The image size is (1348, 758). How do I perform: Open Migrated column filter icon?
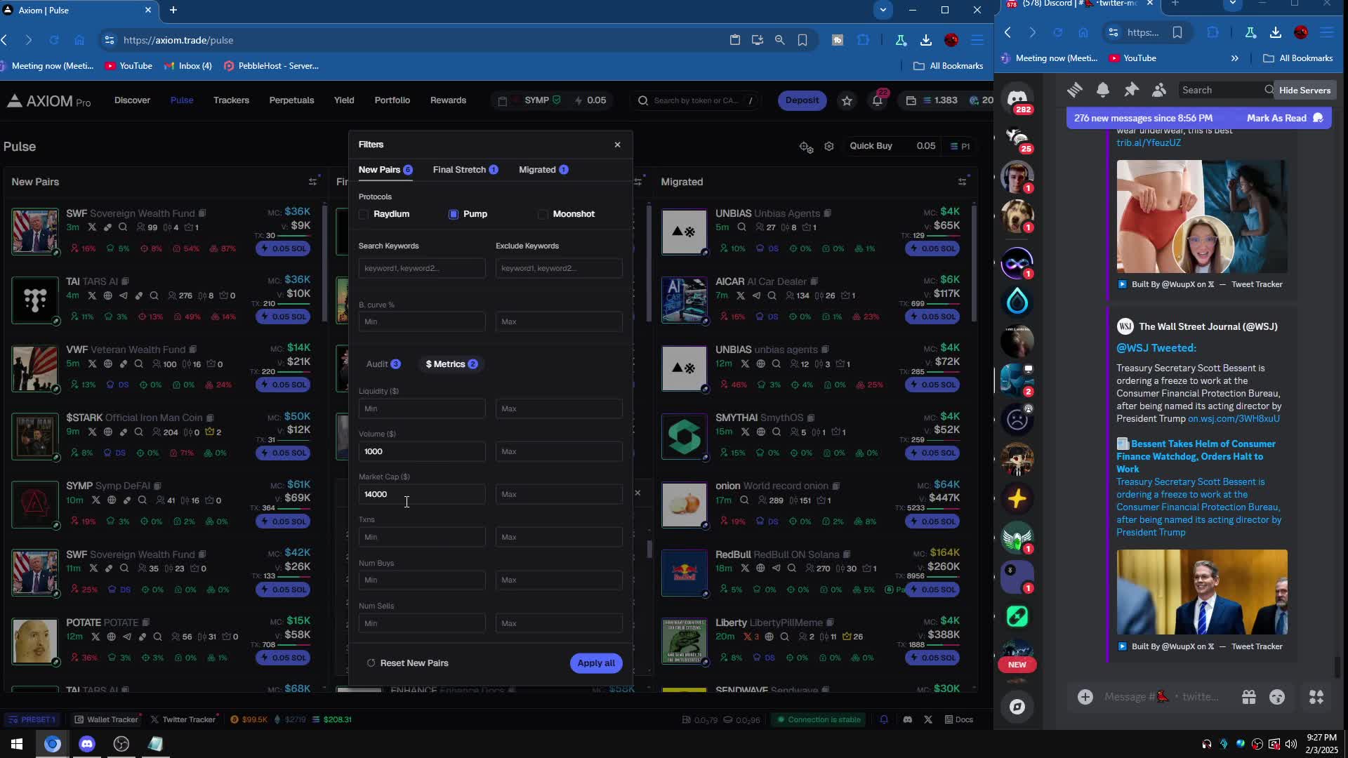click(x=962, y=182)
